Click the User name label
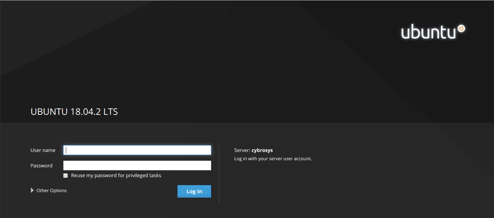Viewport: 494px width, 218px height. (43, 150)
